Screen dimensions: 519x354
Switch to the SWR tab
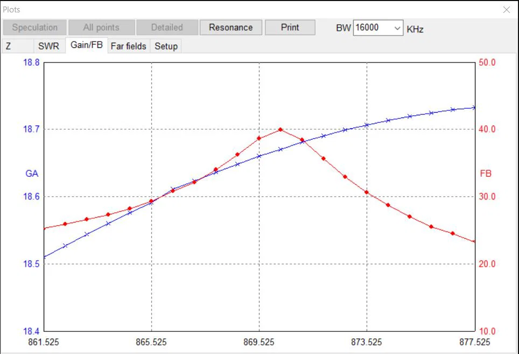click(48, 46)
